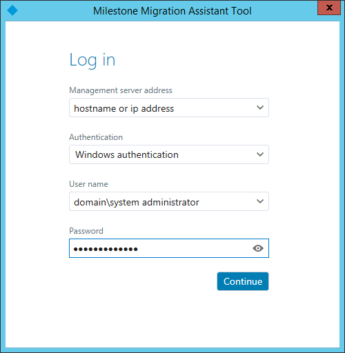Click the blue Milestone diamond logo icon
The height and width of the screenshot is (353, 345).
(12, 10)
